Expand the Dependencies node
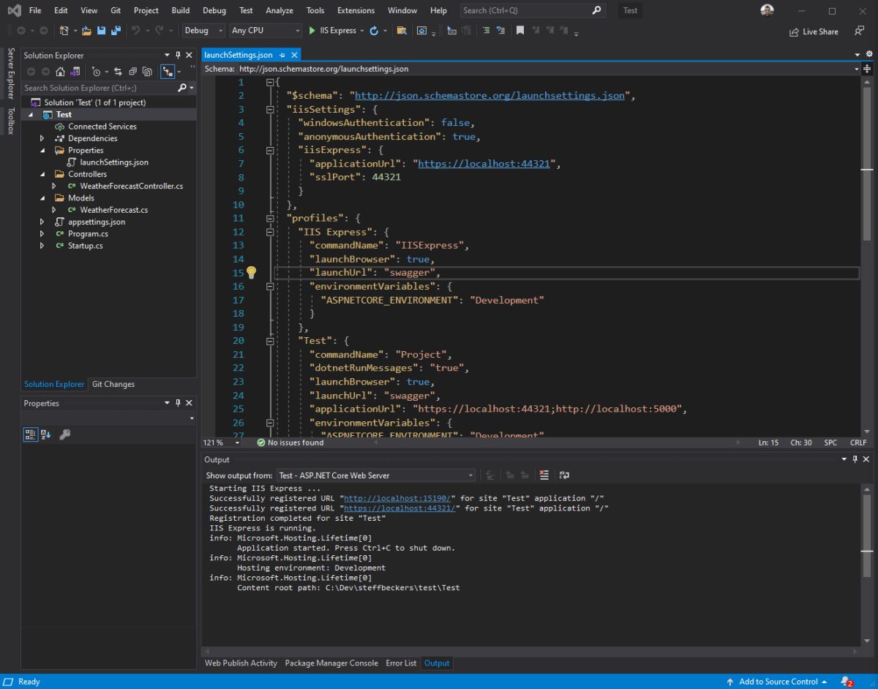The height and width of the screenshot is (689, 878). coord(42,138)
